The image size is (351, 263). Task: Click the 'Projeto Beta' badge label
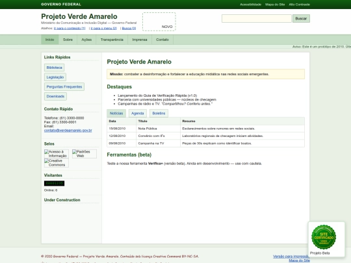point(320,253)
